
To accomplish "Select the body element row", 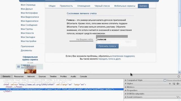I will tap(62, 89).
